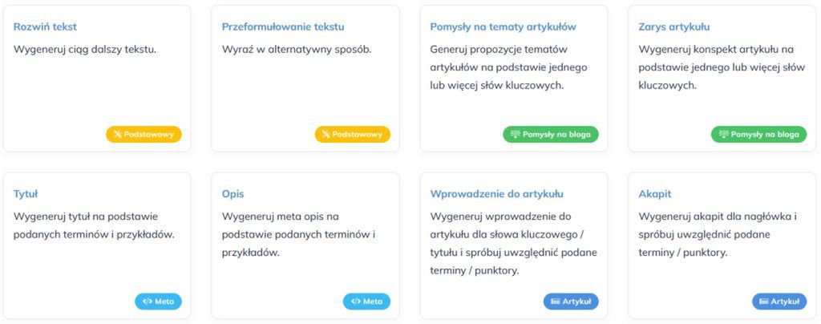This screenshot has height=324, width=821.
Task: Open the Opis meta description template
Action: [233, 193]
